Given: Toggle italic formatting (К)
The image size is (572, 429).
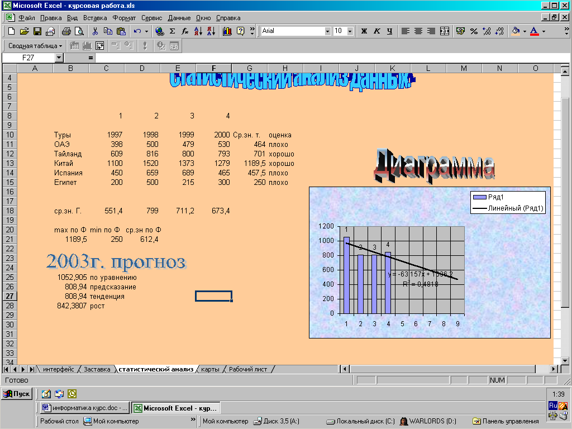Looking at the screenshot, I should point(376,31).
